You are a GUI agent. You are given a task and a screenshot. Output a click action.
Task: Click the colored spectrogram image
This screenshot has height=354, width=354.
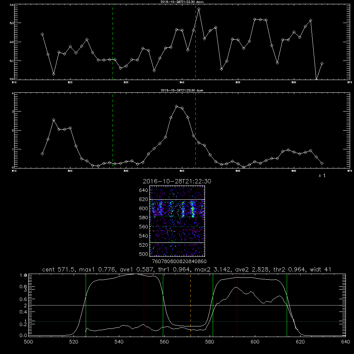click(x=177, y=221)
